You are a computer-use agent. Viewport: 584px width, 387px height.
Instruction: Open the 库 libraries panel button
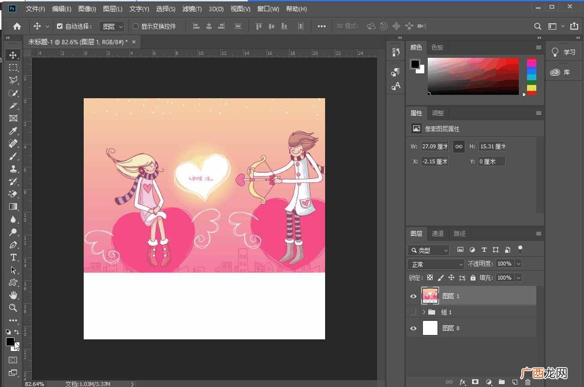564,72
